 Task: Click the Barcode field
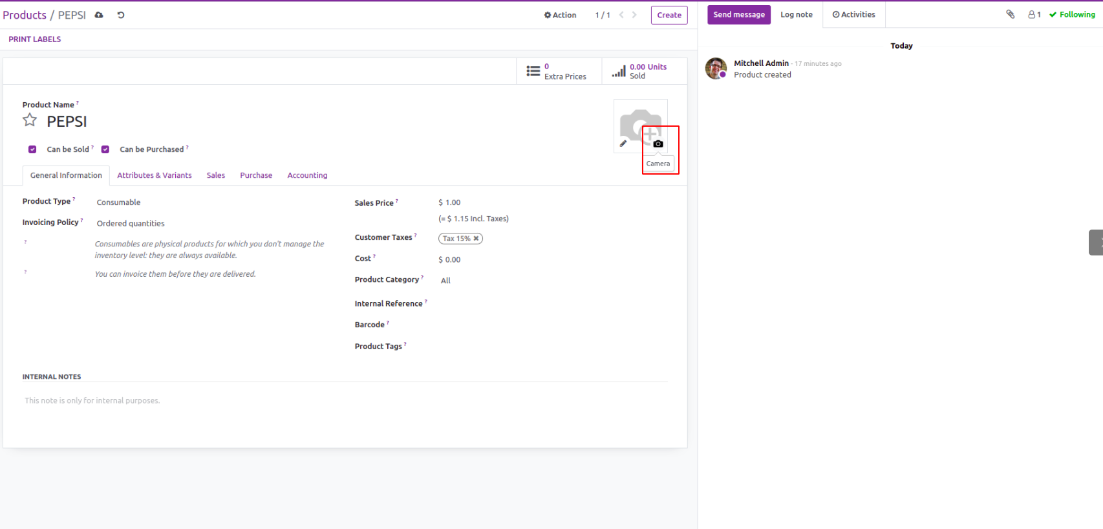pos(553,325)
